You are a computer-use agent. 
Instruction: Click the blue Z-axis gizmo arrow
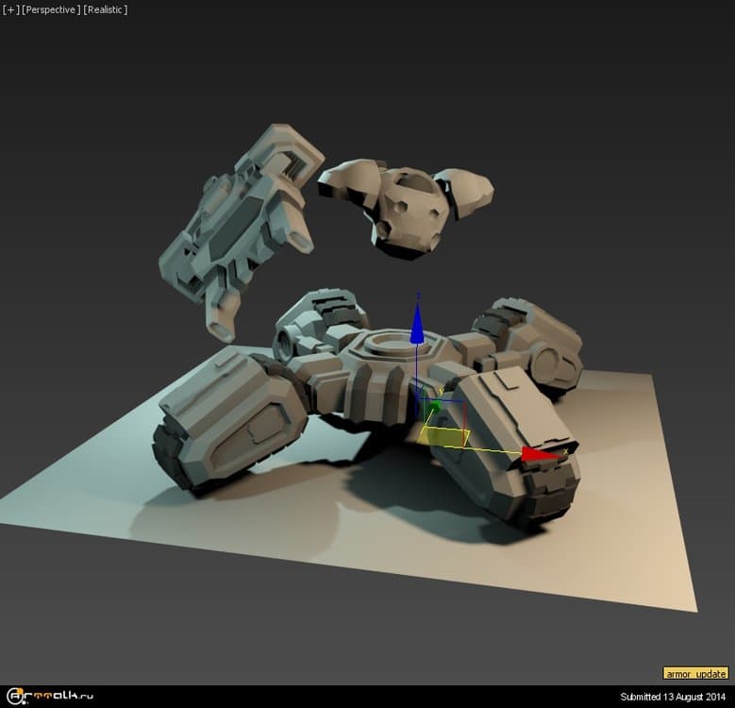tap(417, 327)
